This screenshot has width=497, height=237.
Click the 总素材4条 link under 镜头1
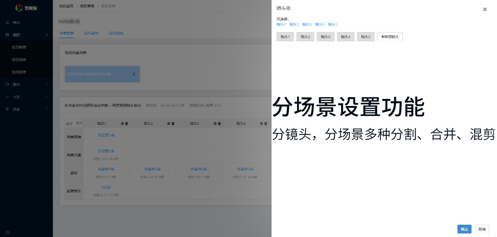[x=106, y=169]
